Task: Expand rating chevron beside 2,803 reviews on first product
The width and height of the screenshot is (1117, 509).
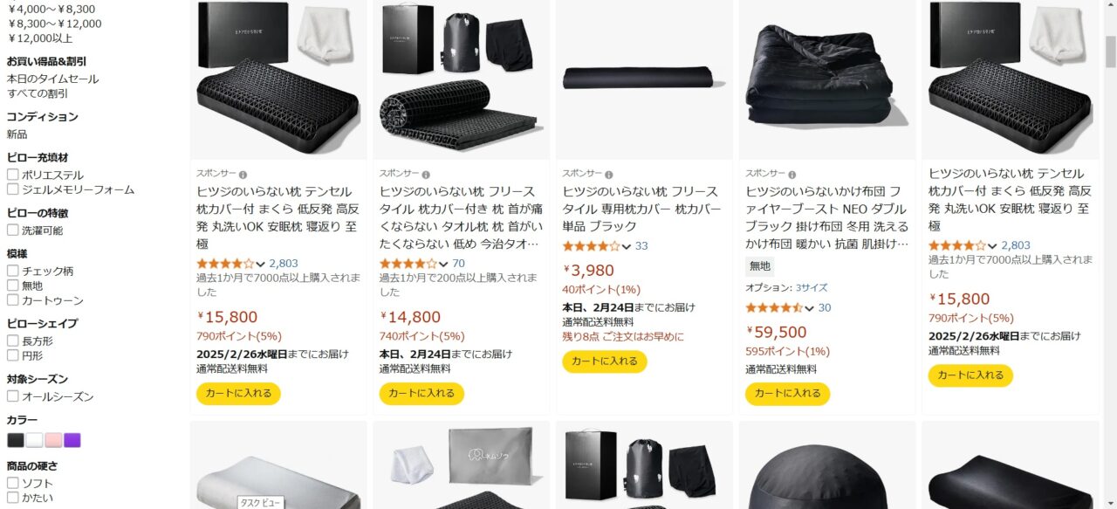Action: tap(260, 264)
